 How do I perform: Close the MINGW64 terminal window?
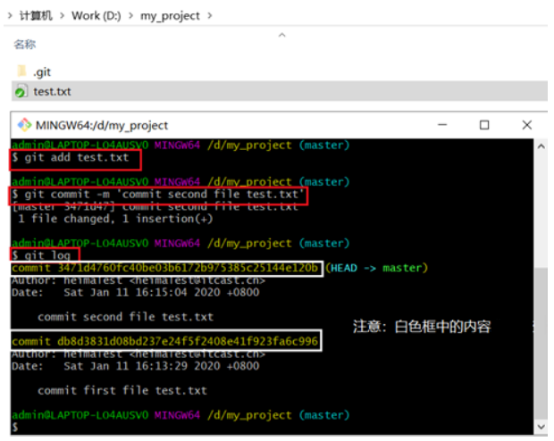pos(527,125)
